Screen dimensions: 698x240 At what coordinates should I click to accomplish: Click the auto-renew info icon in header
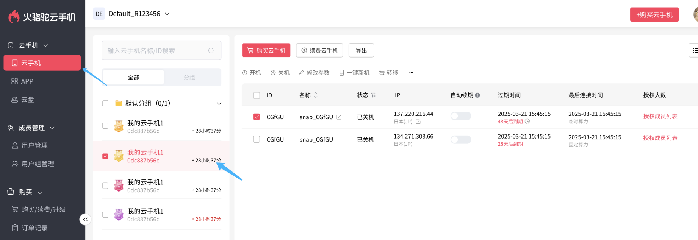[x=477, y=95]
